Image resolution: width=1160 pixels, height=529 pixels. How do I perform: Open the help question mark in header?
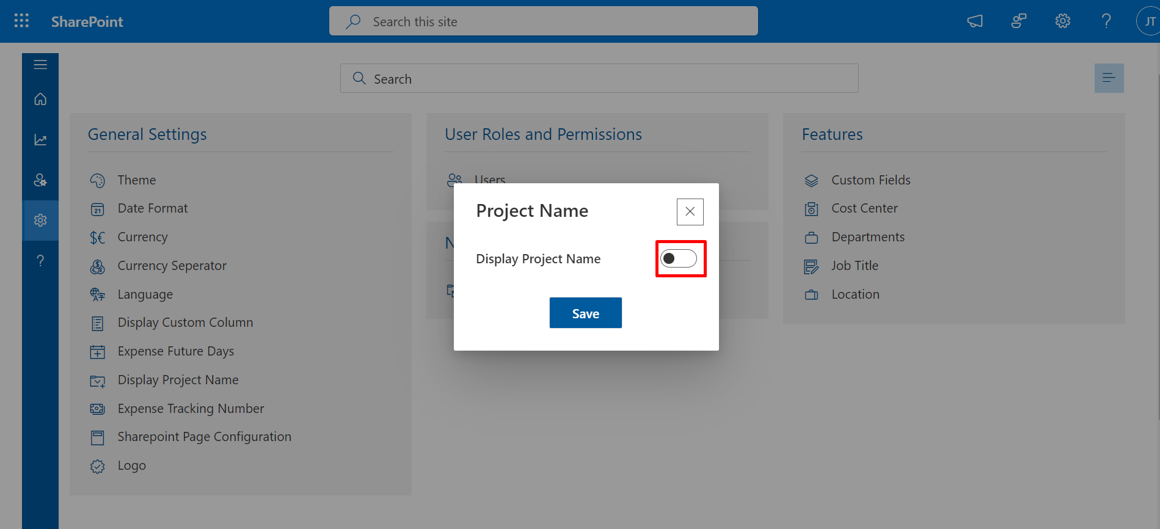point(1106,21)
